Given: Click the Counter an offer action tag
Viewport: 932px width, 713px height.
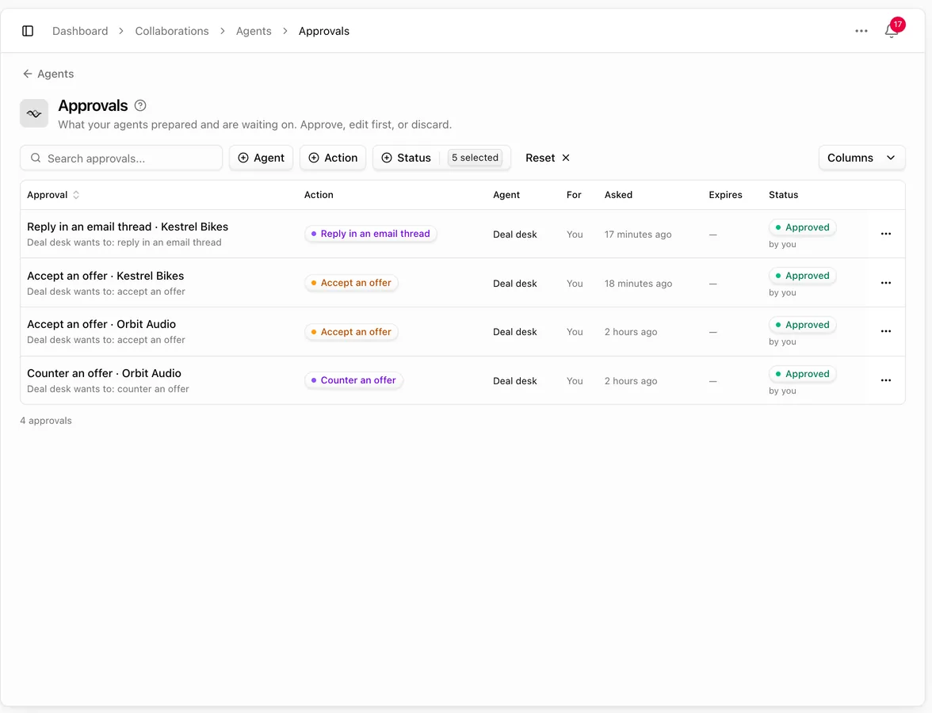Looking at the screenshot, I should 353,380.
